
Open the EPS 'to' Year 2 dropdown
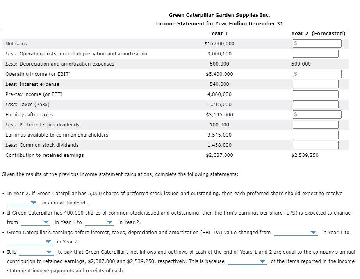tap(100, 222)
